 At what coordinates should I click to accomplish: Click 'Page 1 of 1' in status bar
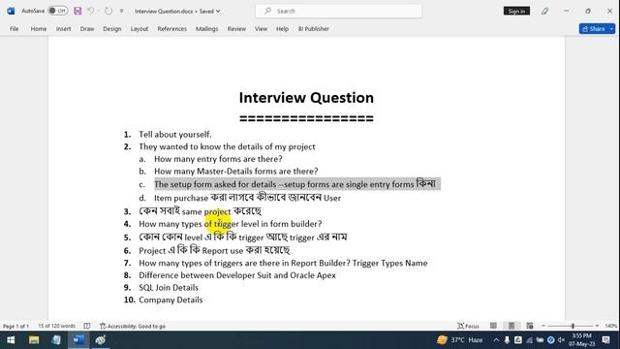click(15, 326)
